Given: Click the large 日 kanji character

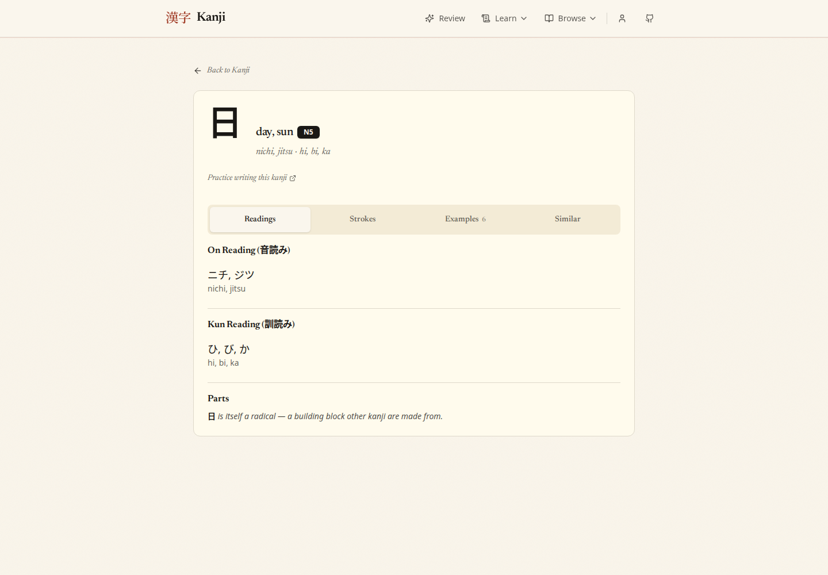Looking at the screenshot, I should tap(225, 122).
